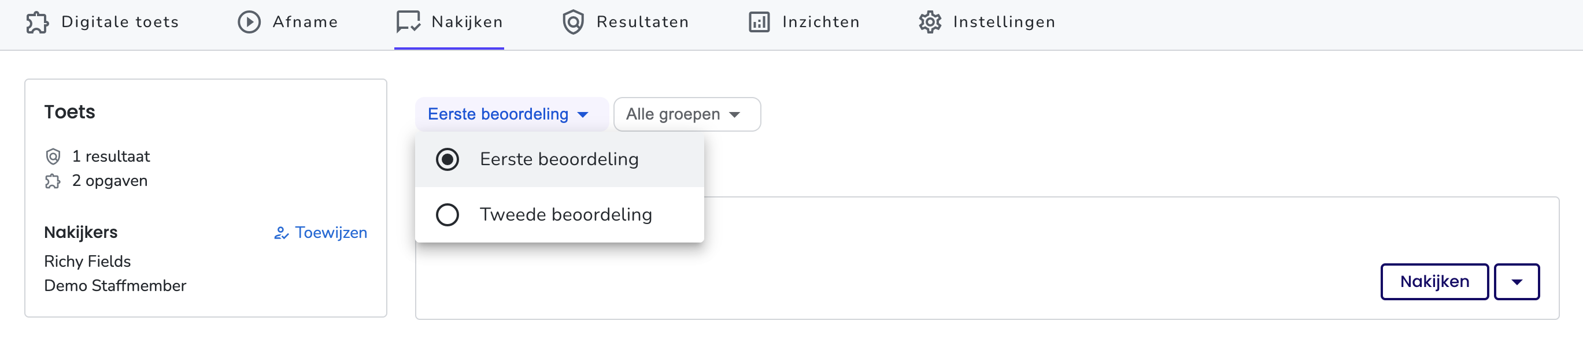This screenshot has width=1583, height=343.
Task: Click the shield icon next to 1 resultaat
Action: click(x=53, y=156)
